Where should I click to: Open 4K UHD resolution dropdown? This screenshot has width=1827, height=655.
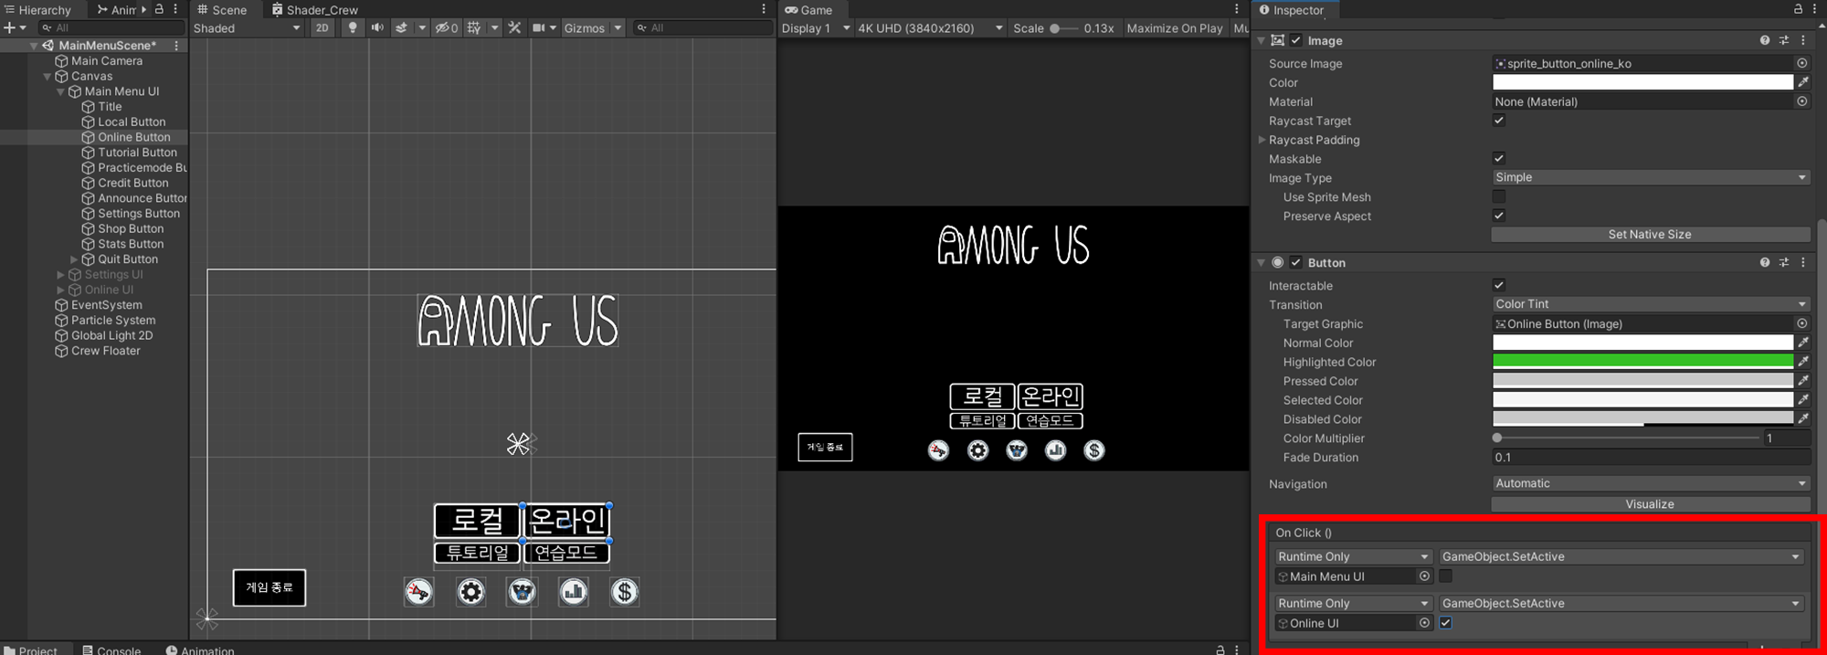coord(931,28)
